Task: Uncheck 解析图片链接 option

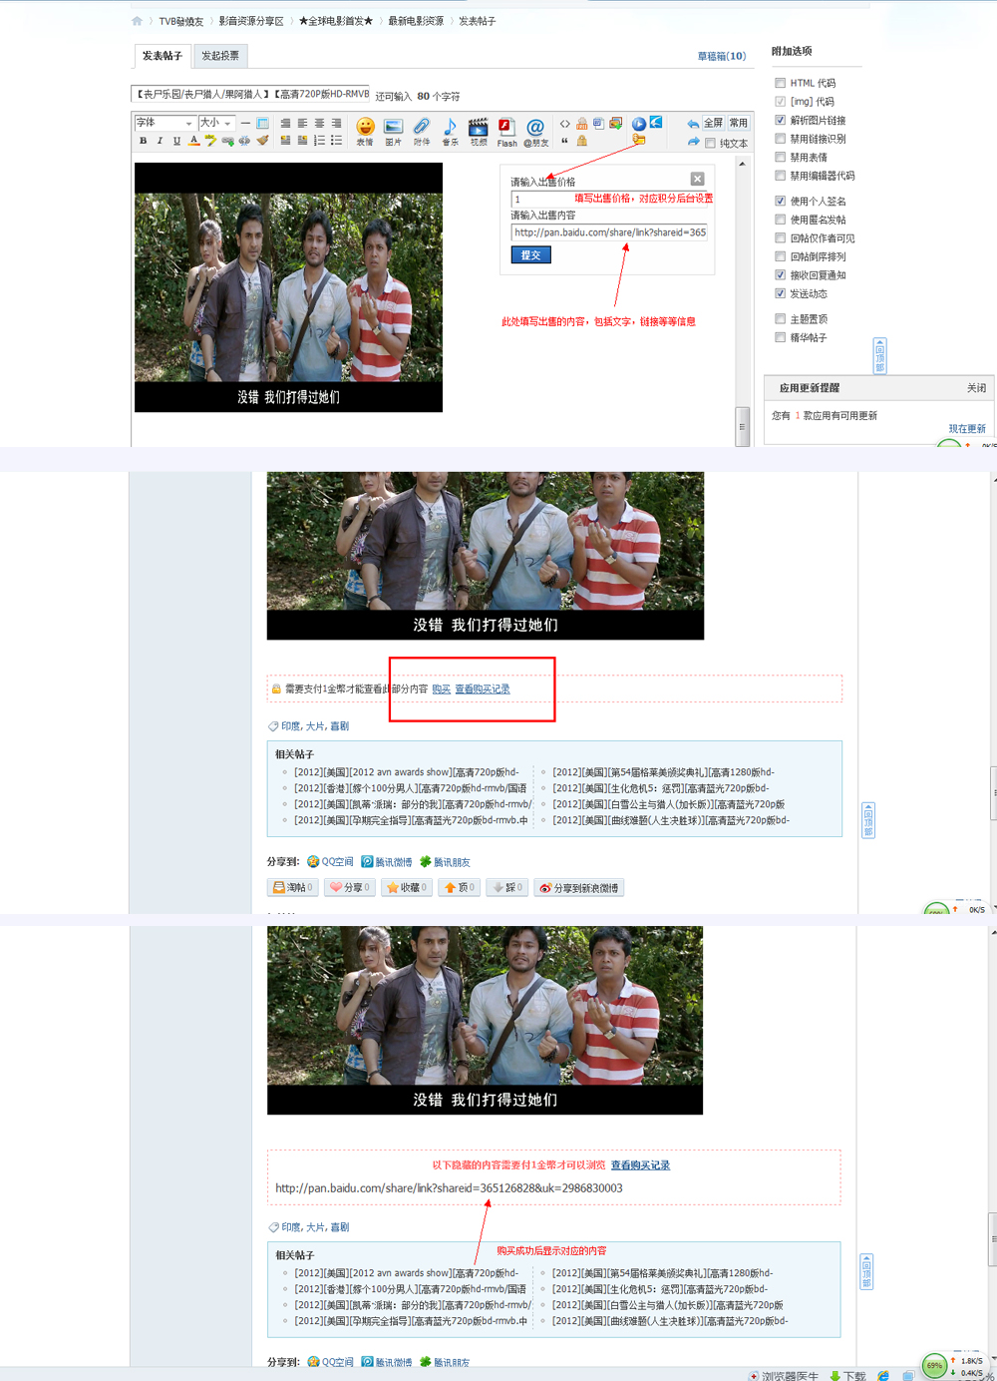Action: point(781,120)
